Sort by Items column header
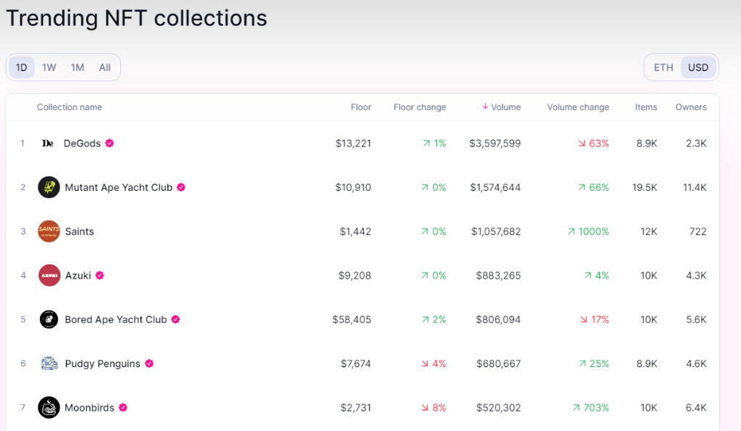 coord(646,107)
